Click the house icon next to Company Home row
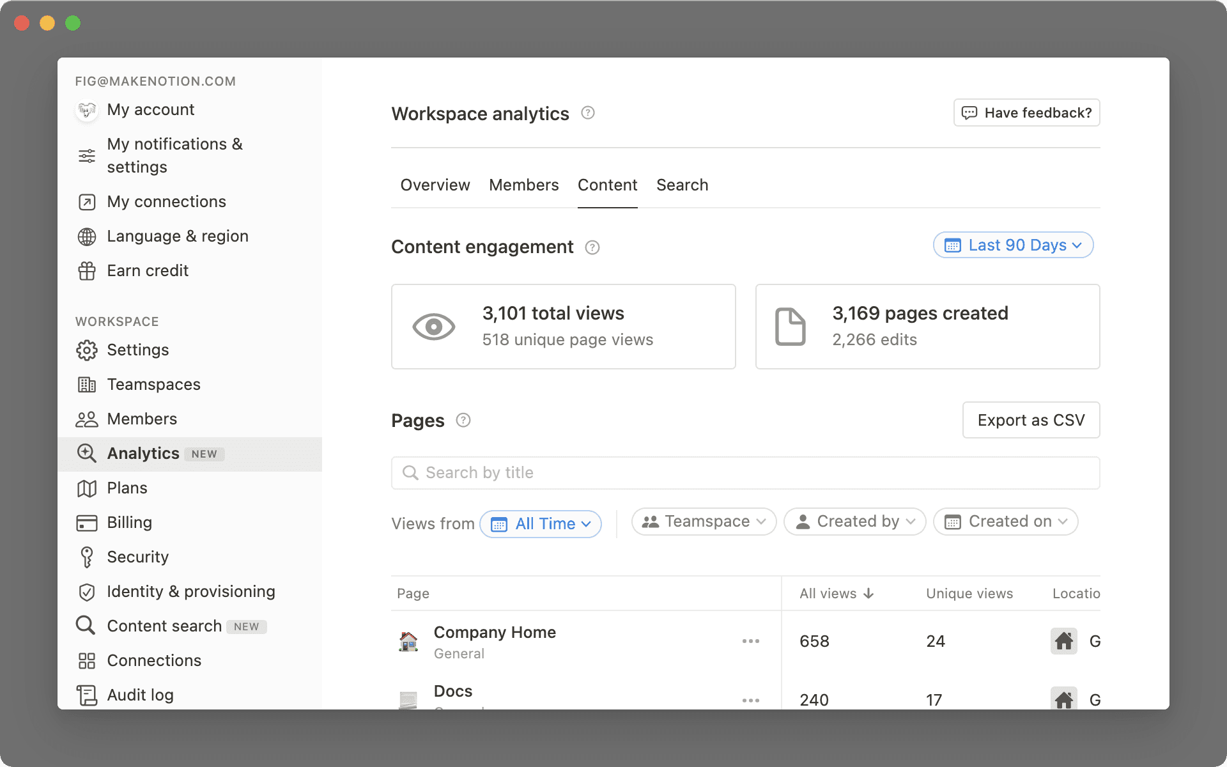The height and width of the screenshot is (767, 1227). (x=1063, y=641)
